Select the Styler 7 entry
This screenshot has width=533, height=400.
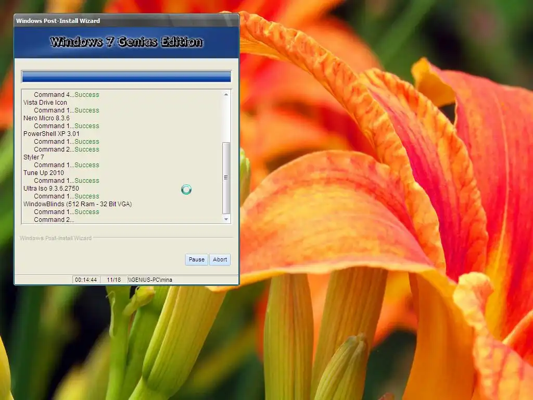[x=34, y=157]
